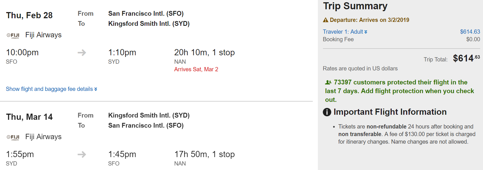Image resolution: width=483 pixels, height=170 pixels.
Task: Click the Fiji Airways logo on the Mar 14 flight
Action: (x=13, y=137)
